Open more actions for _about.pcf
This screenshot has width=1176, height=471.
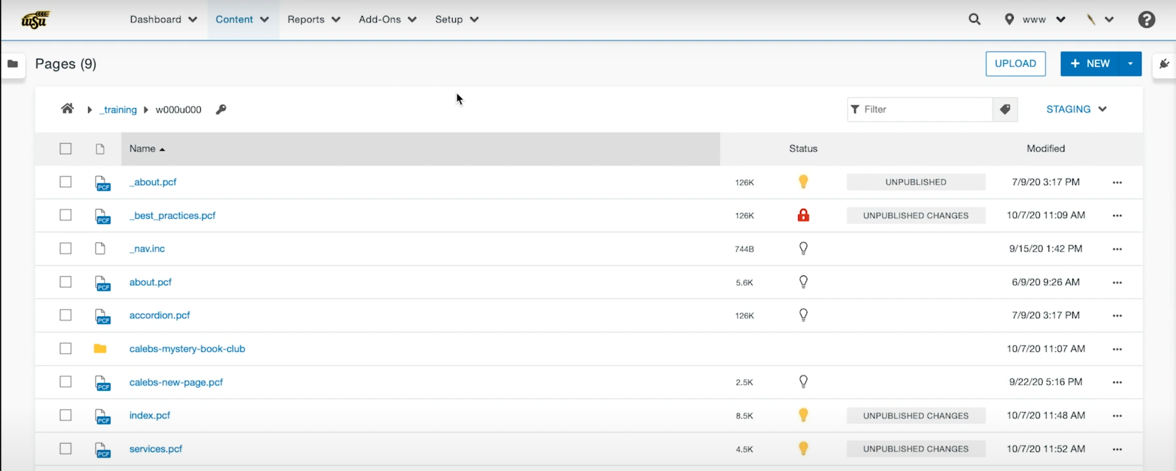point(1117,183)
